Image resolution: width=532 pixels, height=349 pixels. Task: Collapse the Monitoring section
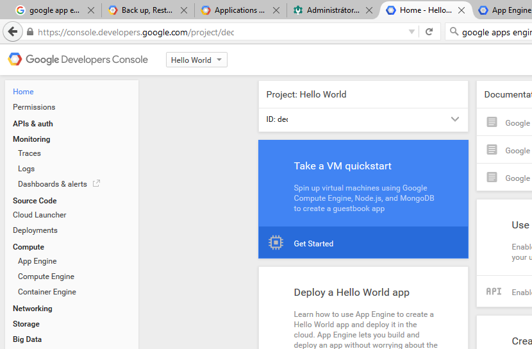click(31, 139)
